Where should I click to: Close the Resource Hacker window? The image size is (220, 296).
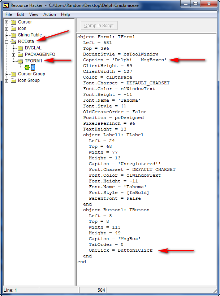pos(209,4)
